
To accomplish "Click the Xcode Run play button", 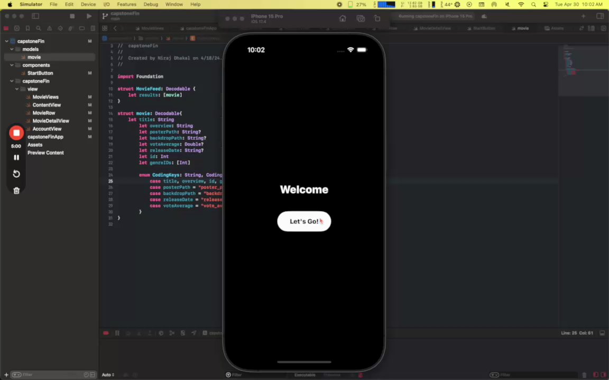I will click(89, 16).
